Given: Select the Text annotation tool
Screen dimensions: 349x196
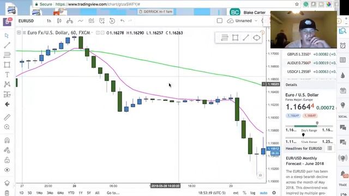Looking at the screenshot, I should click(7, 75).
